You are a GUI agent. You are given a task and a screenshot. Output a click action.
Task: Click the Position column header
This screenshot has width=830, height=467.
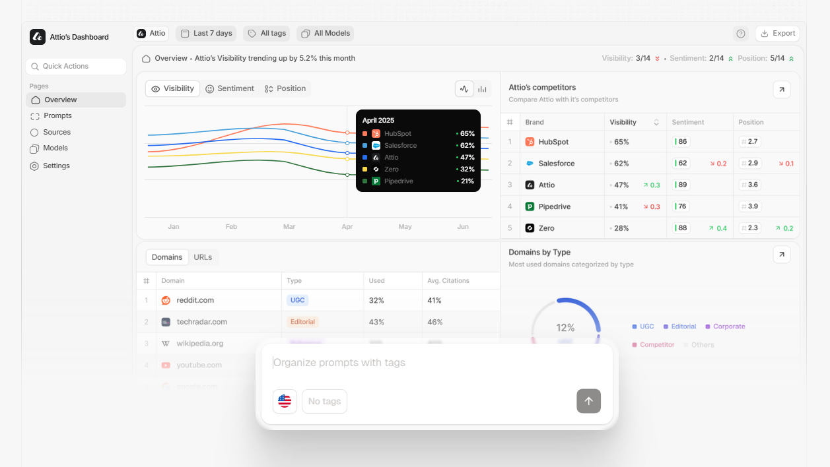point(751,122)
